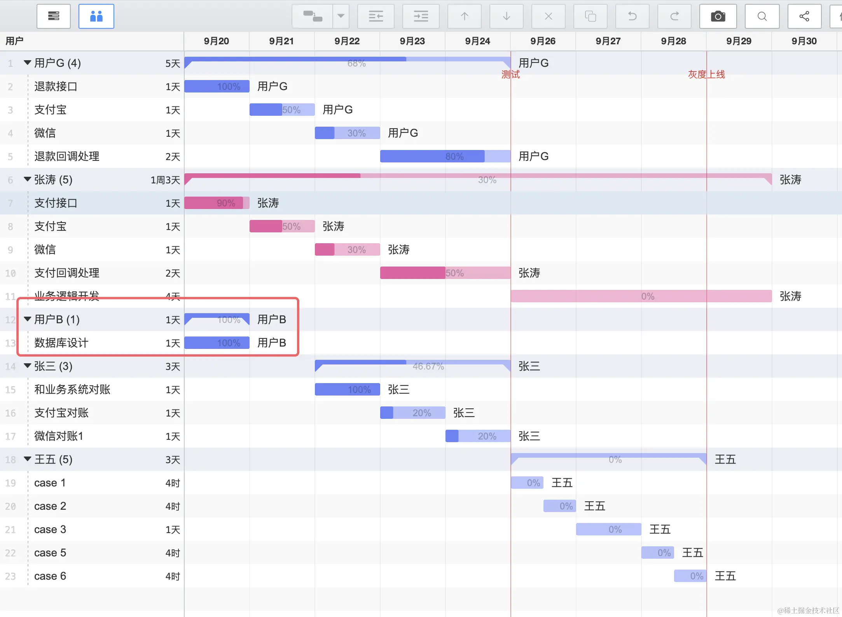The width and height of the screenshot is (842, 617).
Task: Open search with magnifier icon
Action: tap(762, 16)
